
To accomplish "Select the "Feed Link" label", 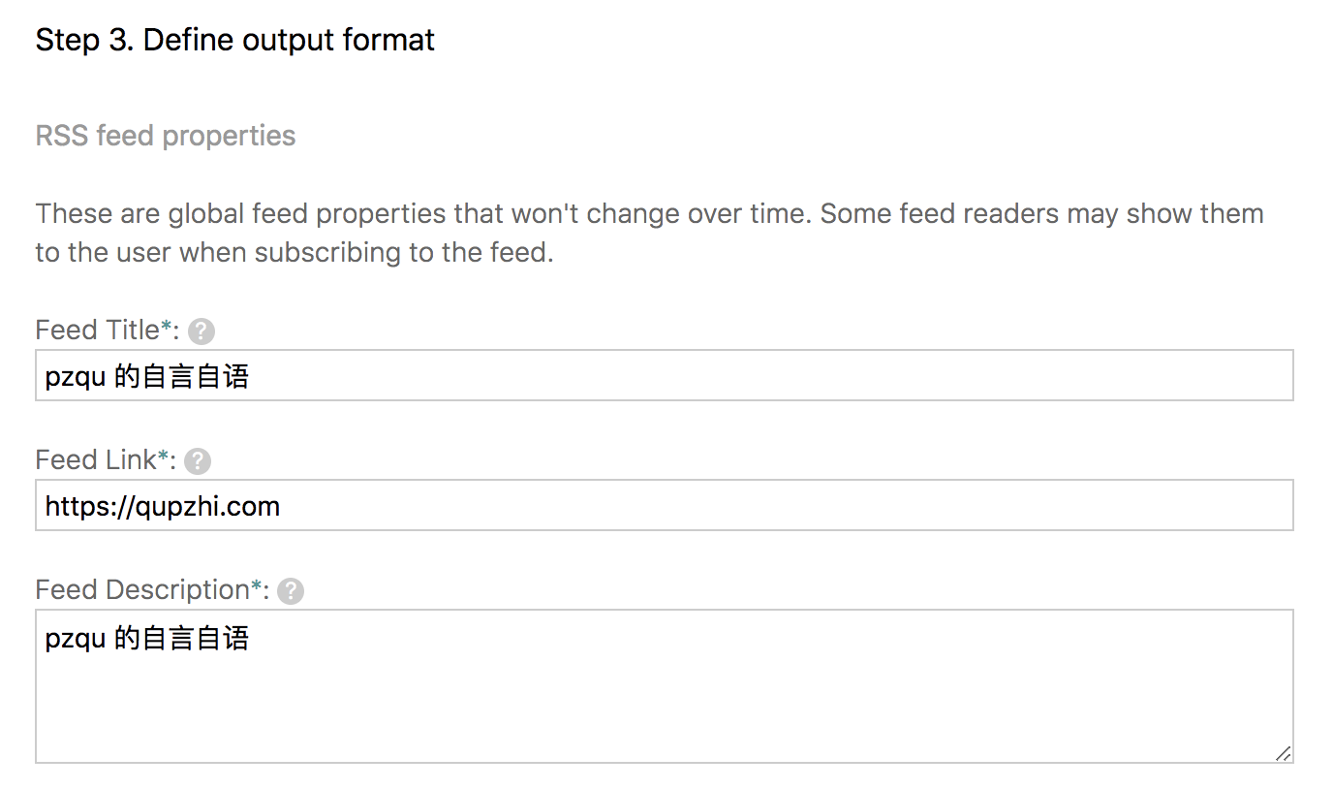I will 95,460.
